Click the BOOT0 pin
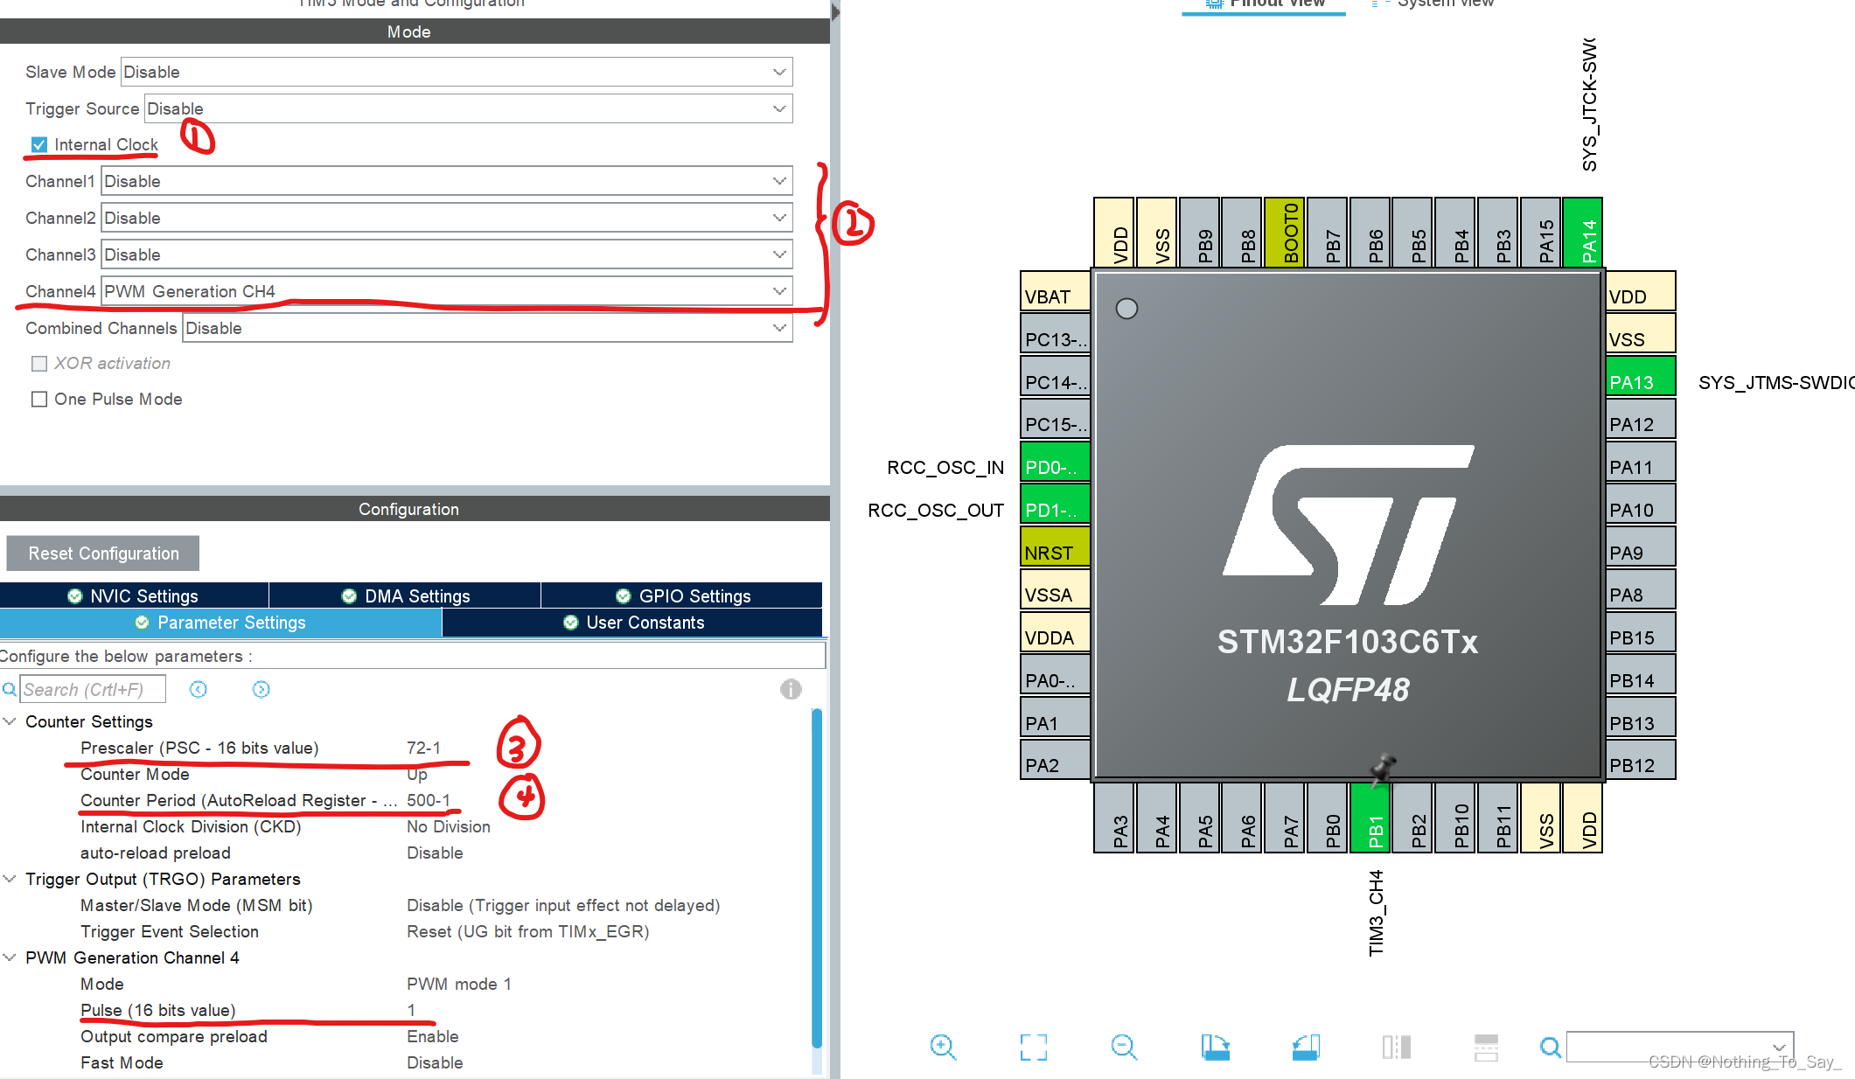 (1285, 232)
